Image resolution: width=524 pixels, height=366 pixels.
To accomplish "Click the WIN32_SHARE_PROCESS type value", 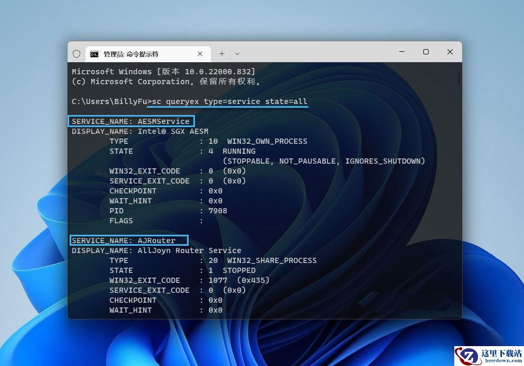I will pyautogui.click(x=271, y=261).
